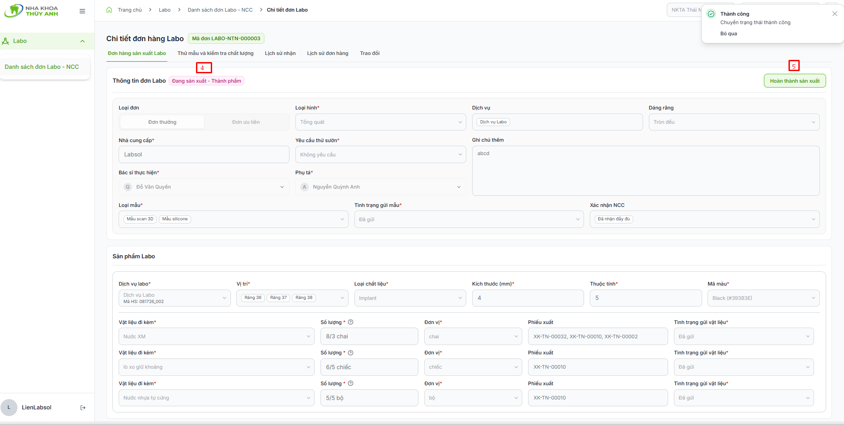The height and width of the screenshot is (425, 844).
Task: Click the Labo sidebar section icon
Action: point(6,41)
